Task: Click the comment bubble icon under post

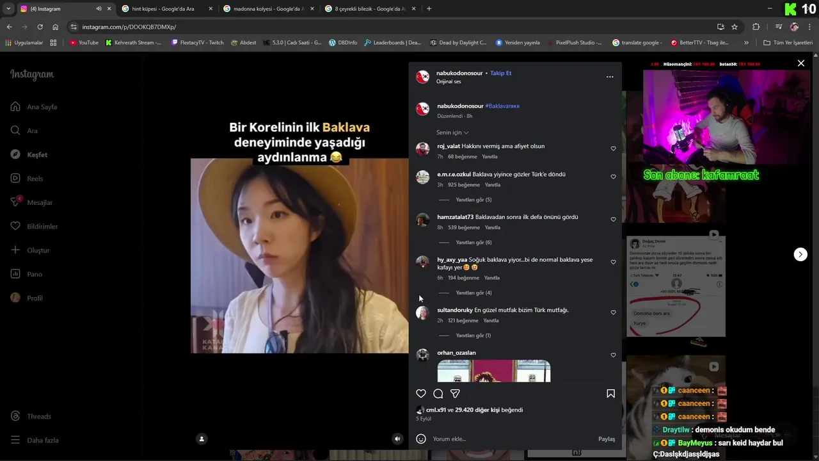Action: click(438, 394)
